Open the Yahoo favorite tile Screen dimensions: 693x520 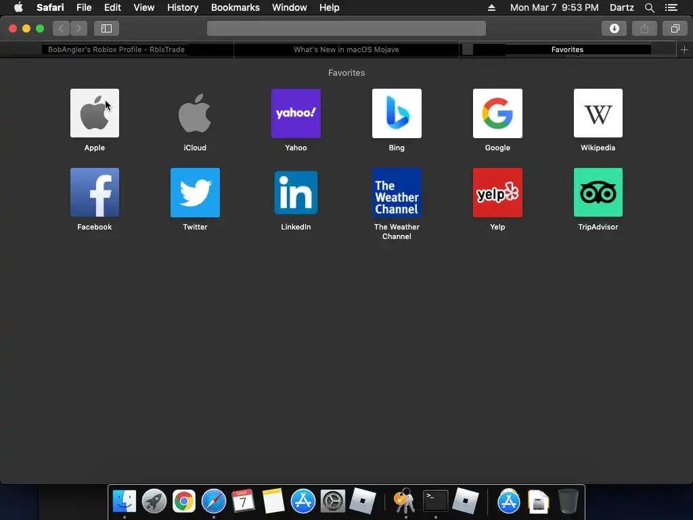(296, 113)
